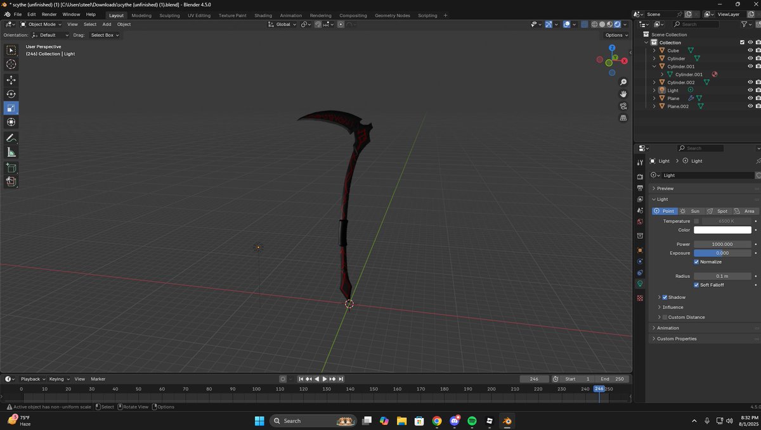761x430 pixels.
Task: Switch to wireframe viewport shading
Action: [594, 25]
